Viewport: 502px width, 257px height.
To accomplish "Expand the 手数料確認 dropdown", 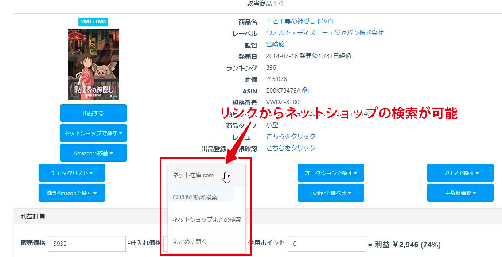I will 460,193.
